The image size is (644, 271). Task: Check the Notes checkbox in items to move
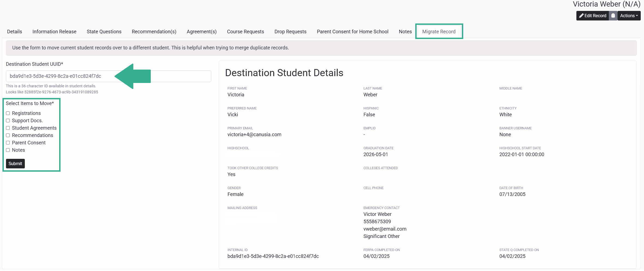(8, 150)
